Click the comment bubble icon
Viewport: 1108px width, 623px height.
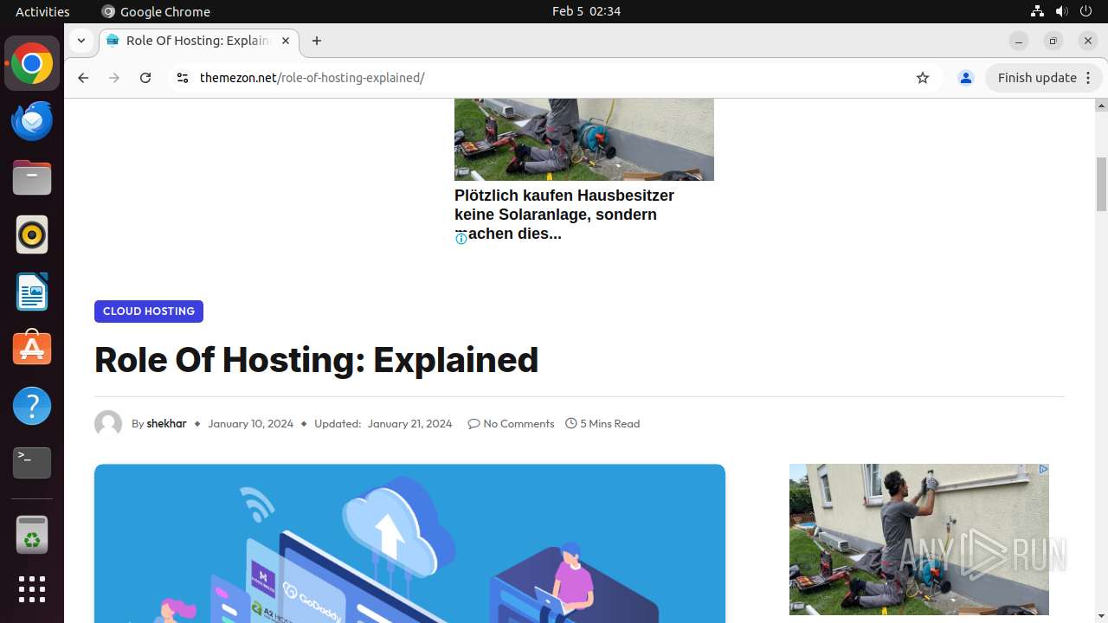(473, 424)
